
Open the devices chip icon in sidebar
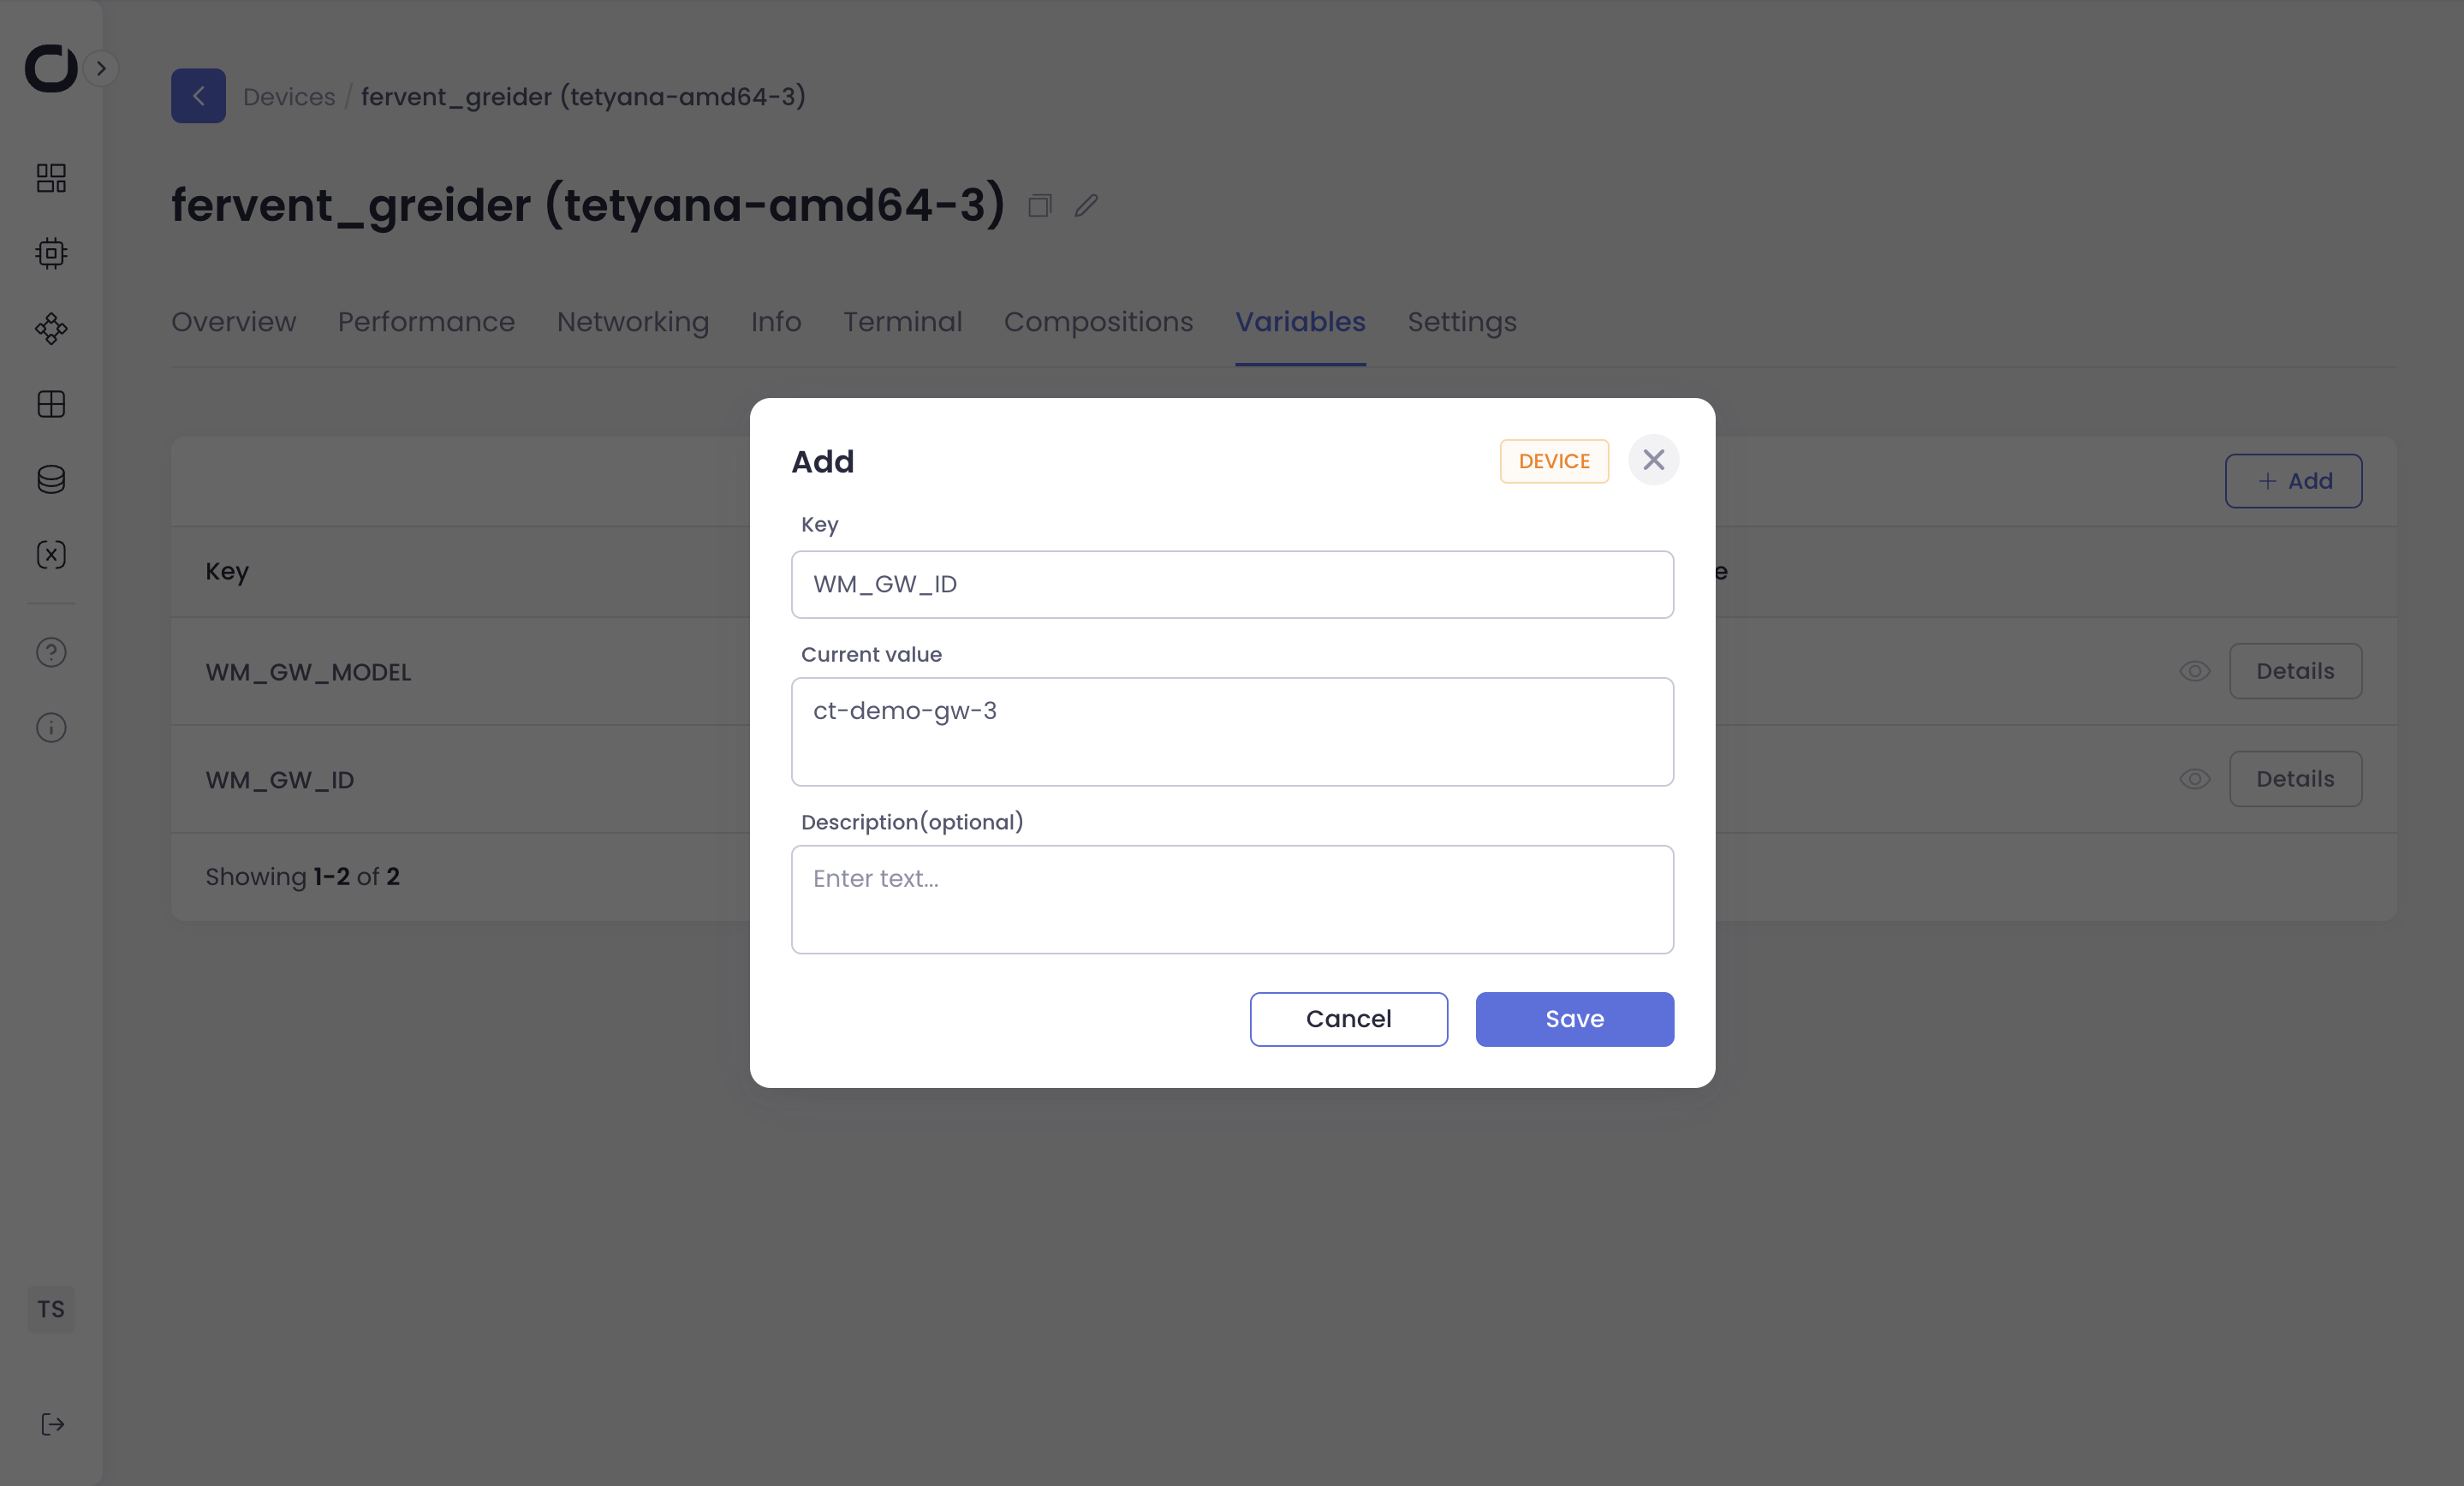[x=51, y=253]
